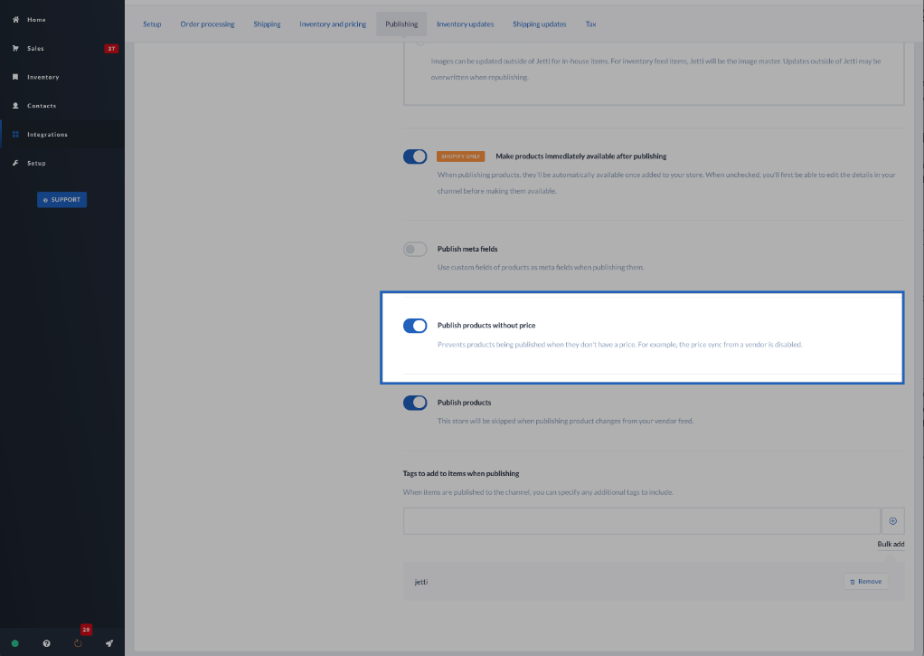Click the SUPPORT button
924x656 pixels.
click(x=61, y=199)
